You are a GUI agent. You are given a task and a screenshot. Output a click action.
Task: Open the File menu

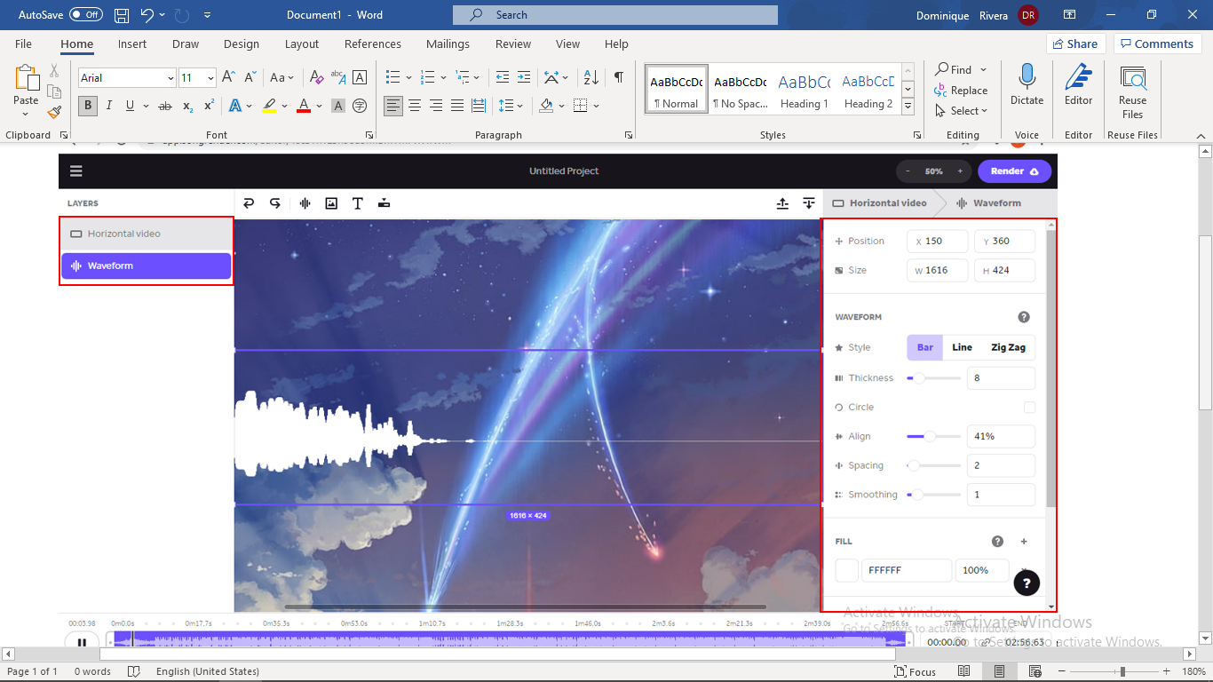click(x=23, y=44)
